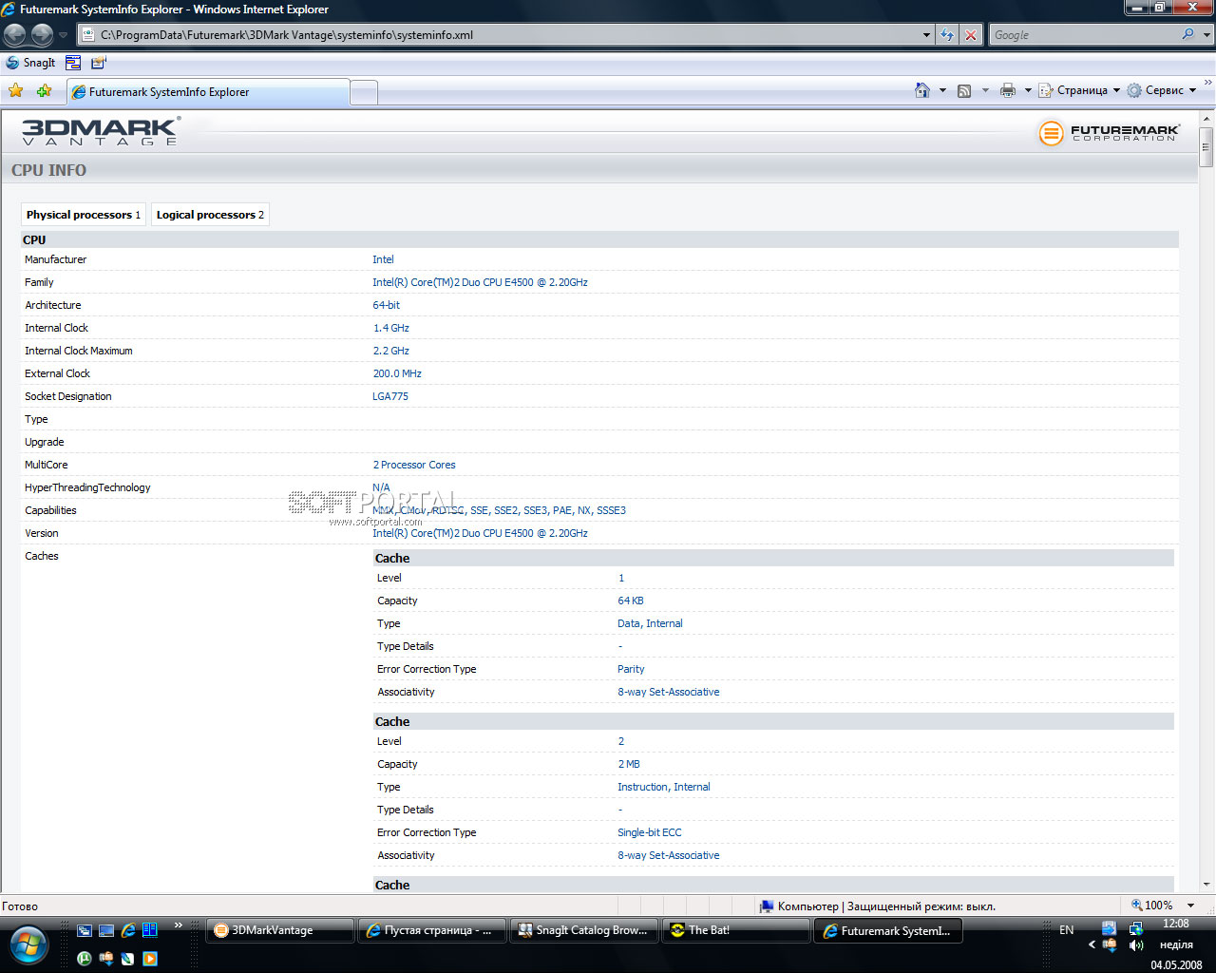
Task: Open the Favorites Center star icon
Action: (16, 91)
